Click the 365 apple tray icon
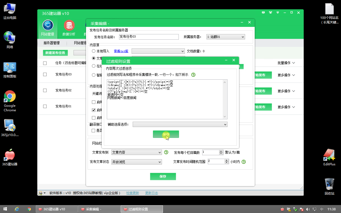Screen dimensions: 341x213 (282, 209)
